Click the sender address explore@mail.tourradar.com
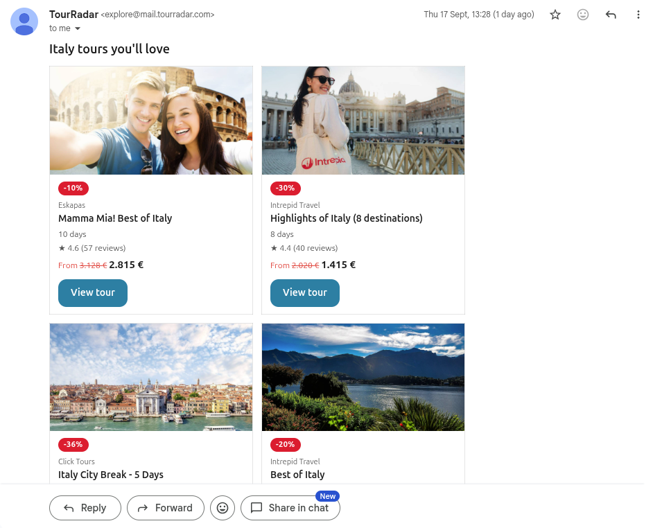The height and width of the screenshot is (528, 653). pyautogui.click(x=157, y=15)
